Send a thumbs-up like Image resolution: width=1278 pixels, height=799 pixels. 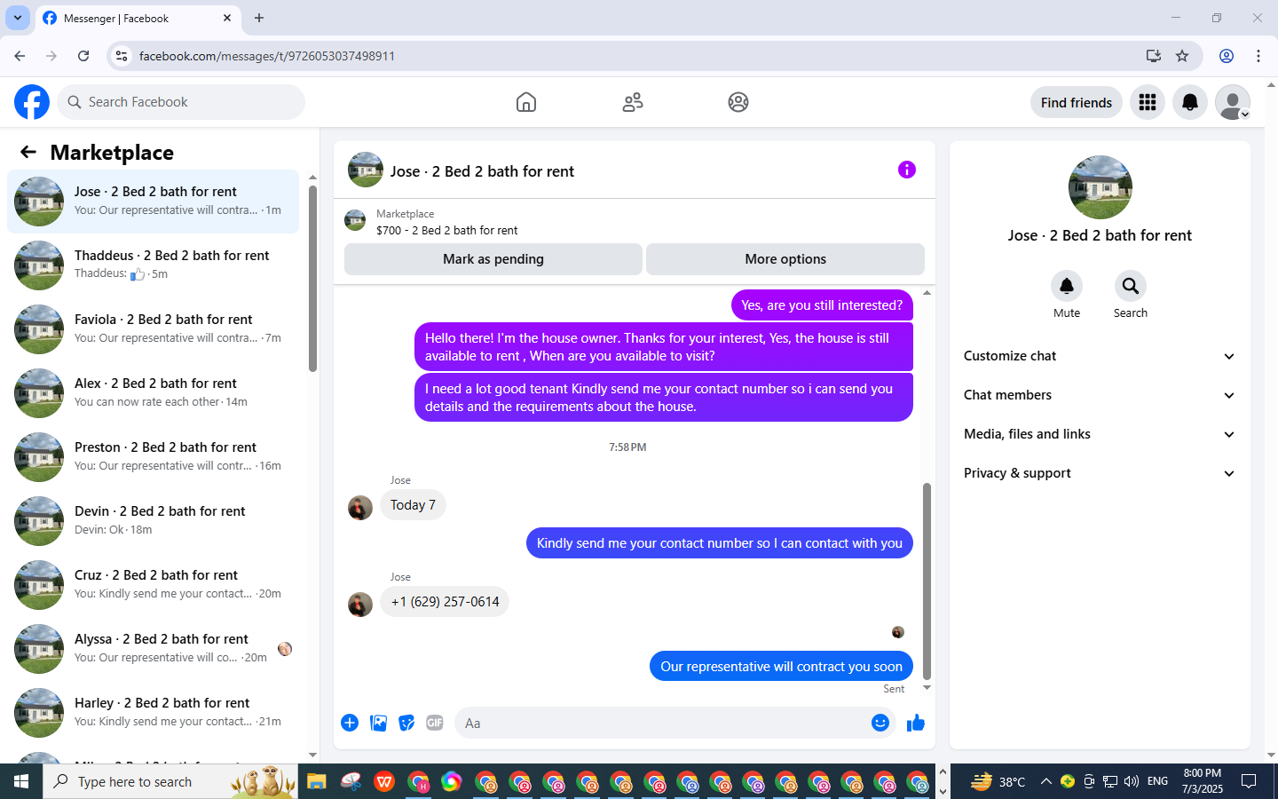click(915, 723)
